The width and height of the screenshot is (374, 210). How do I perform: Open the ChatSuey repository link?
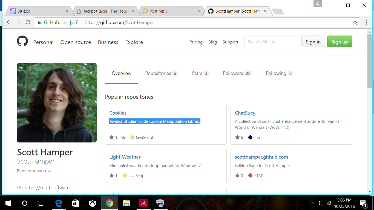point(245,113)
